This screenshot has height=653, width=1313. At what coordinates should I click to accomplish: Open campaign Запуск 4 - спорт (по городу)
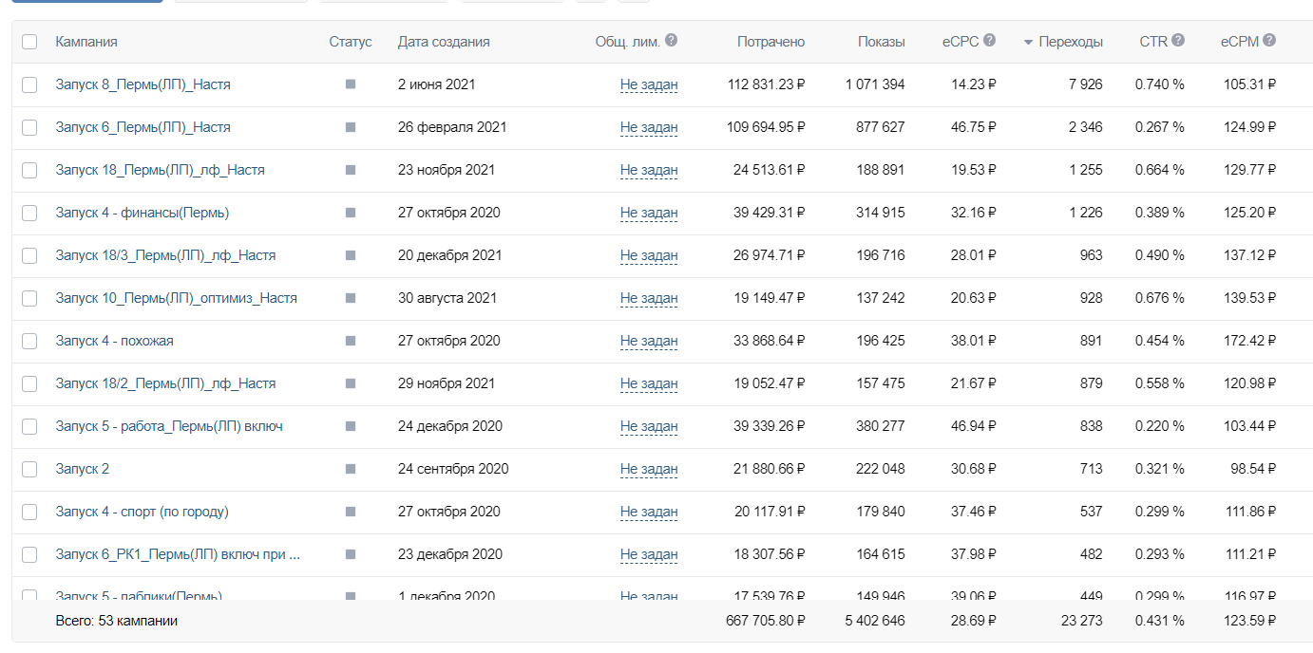pos(142,512)
